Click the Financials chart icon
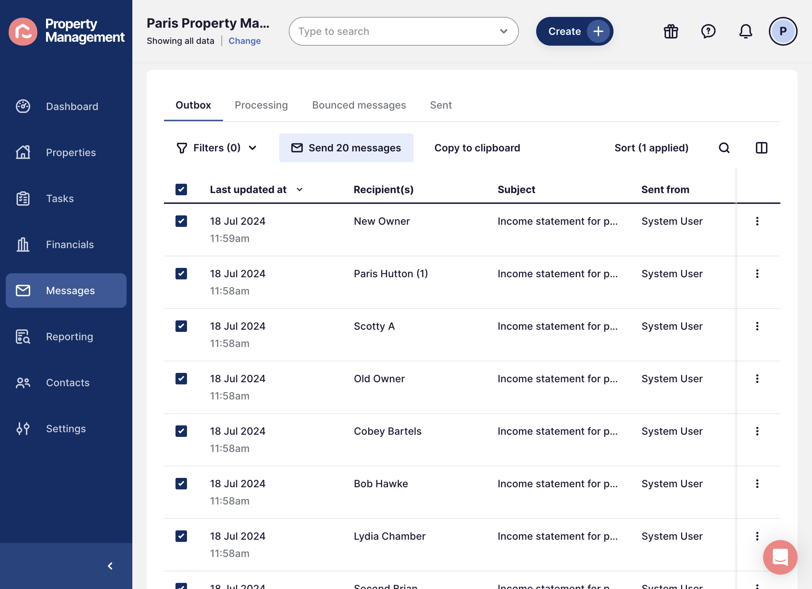Image resolution: width=812 pixels, height=589 pixels. click(23, 245)
